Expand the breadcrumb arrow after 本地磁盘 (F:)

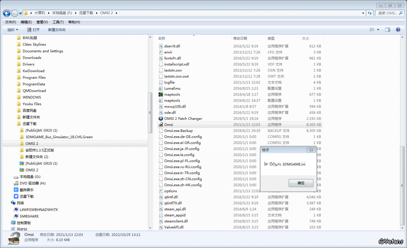coord(75,13)
